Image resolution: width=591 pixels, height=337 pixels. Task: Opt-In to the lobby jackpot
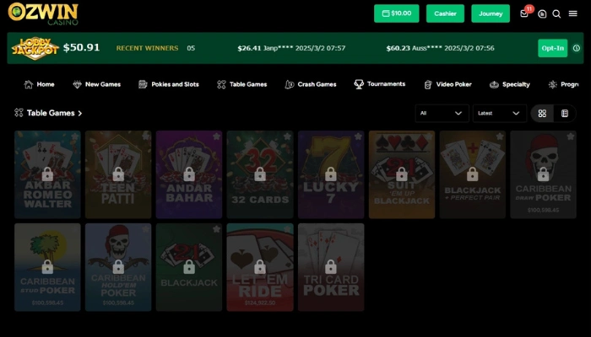[x=552, y=48]
